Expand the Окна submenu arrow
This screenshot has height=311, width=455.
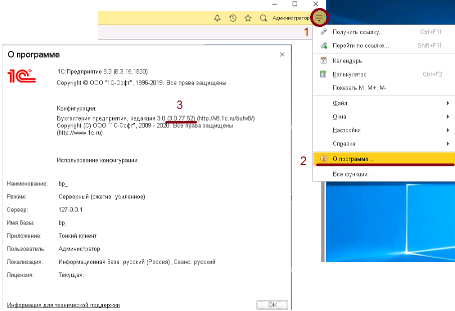pyautogui.click(x=448, y=116)
